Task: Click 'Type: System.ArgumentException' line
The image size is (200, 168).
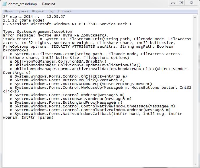Action: coord(38,32)
